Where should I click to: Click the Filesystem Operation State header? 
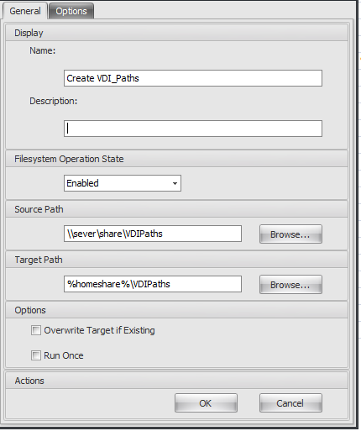tap(176, 159)
